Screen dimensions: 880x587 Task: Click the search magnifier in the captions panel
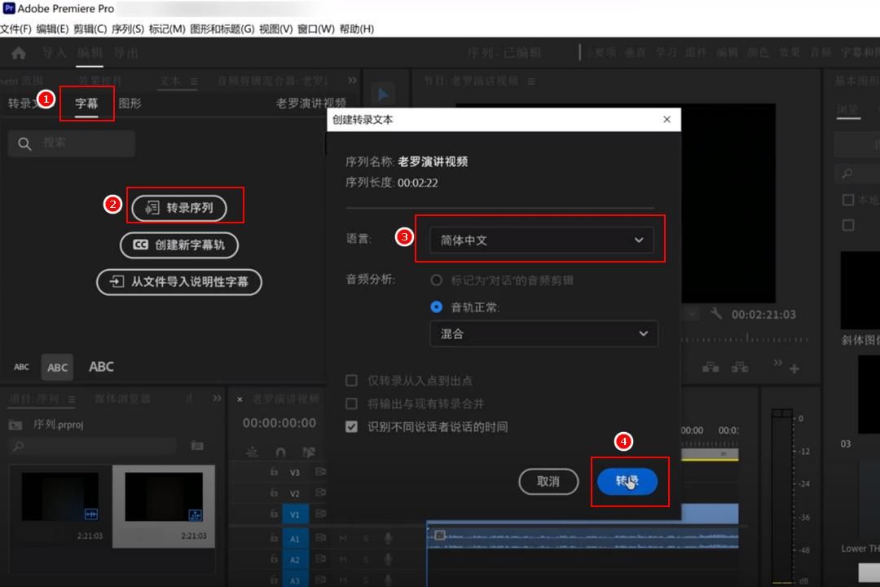[x=24, y=143]
